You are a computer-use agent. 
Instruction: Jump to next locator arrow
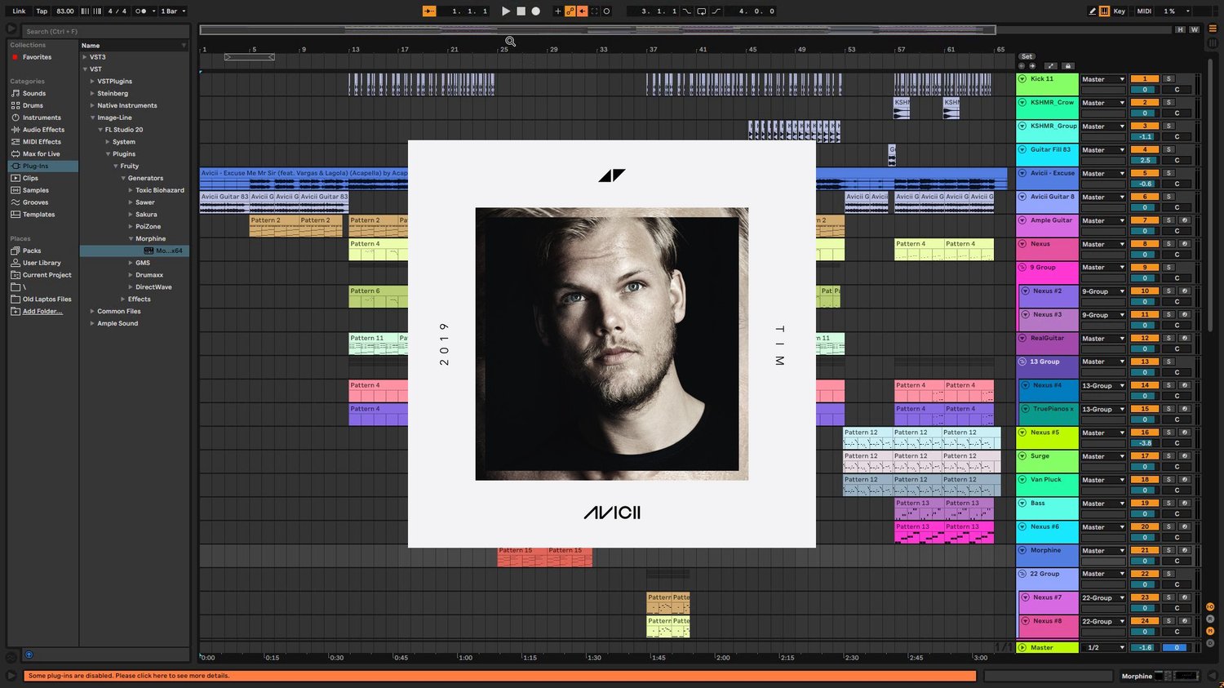tap(1032, 66)
